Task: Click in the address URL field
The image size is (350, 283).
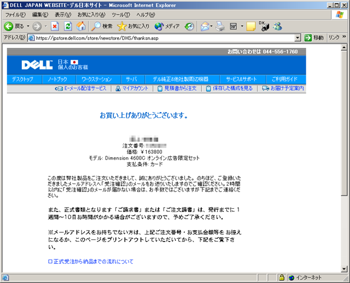Action: click(x=164, y=38)
